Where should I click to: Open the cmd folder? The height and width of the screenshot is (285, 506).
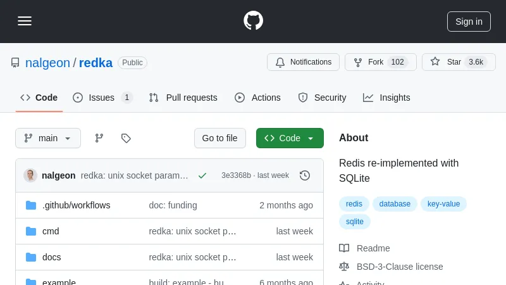51,231
